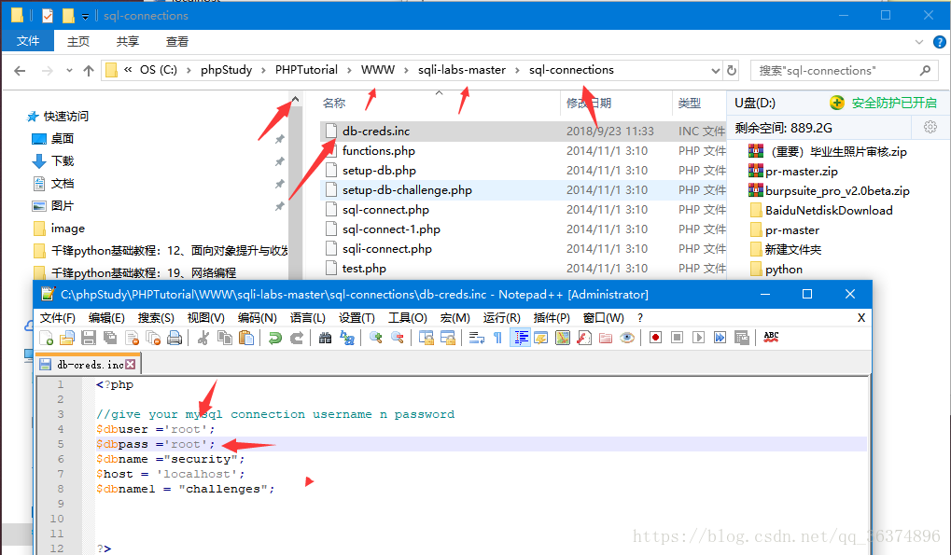Image resolution: width=951 pixels, height=555 pixels.
Task: Expand the chevron after WWW in path
Action: (x=406, y=70)
